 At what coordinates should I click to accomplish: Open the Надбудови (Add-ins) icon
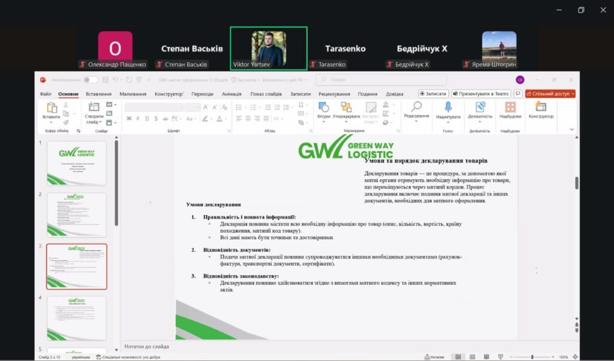pos(510,109)
